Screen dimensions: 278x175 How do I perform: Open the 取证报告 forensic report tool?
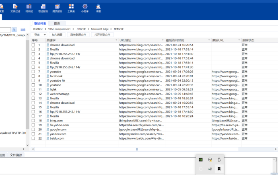pos(43,8)
